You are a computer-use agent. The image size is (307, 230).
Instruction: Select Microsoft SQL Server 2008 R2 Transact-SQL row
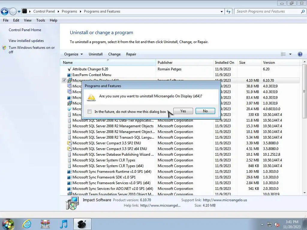click(x=180, y=137)
